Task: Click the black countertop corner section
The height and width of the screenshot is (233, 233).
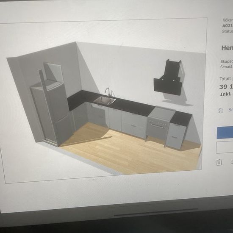Action: click(x=79, y=100)
